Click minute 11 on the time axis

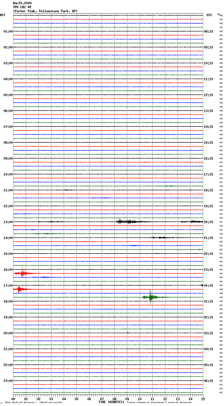coord(153,399)
